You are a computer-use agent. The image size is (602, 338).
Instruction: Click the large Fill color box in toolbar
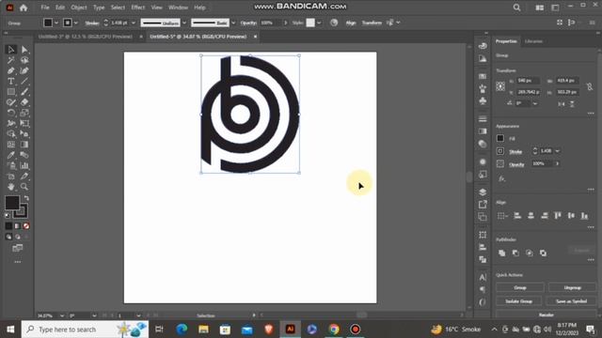(x=12, y=203)
